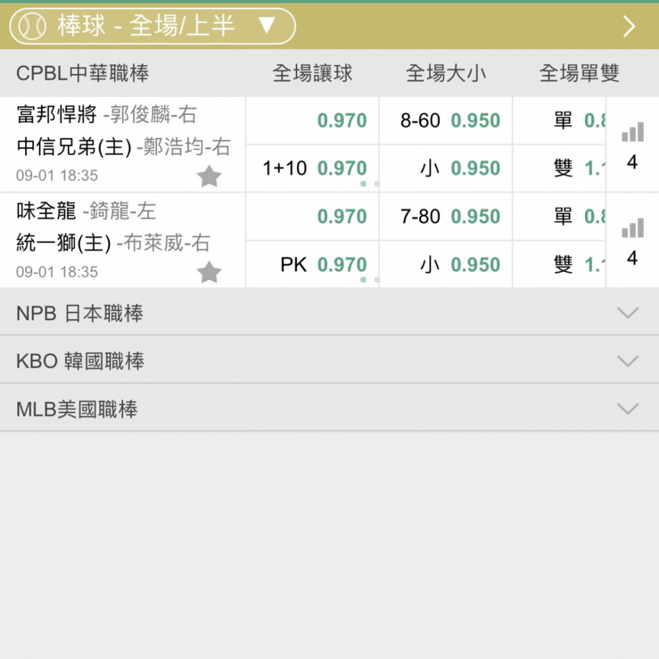Select 雙 odds for 味全龍 match
The image size is (659, 659).
tap(559, 264)
